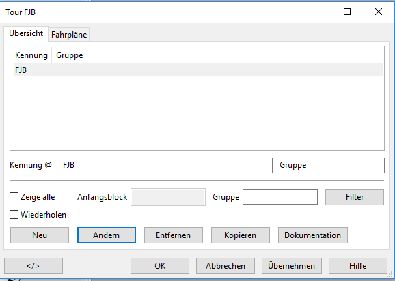Toggle the Wiederholen checkbox
The height and width of the screenshot is (281, 395).
pos(14,215)
